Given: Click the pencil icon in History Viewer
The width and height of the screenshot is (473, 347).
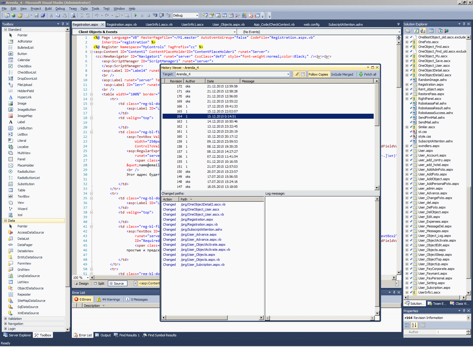Looking at the screenshot, I should 296,74.
